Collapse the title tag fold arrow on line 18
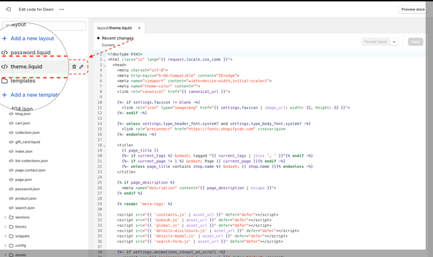This screenshot has width=433, height=257. pos(104,145)
